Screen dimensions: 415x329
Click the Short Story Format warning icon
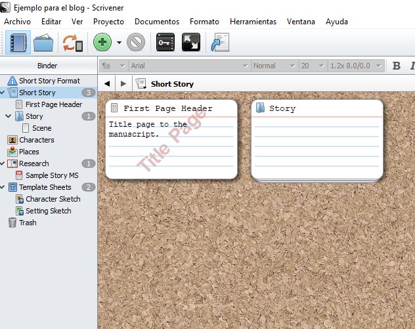tap(12, 81)
